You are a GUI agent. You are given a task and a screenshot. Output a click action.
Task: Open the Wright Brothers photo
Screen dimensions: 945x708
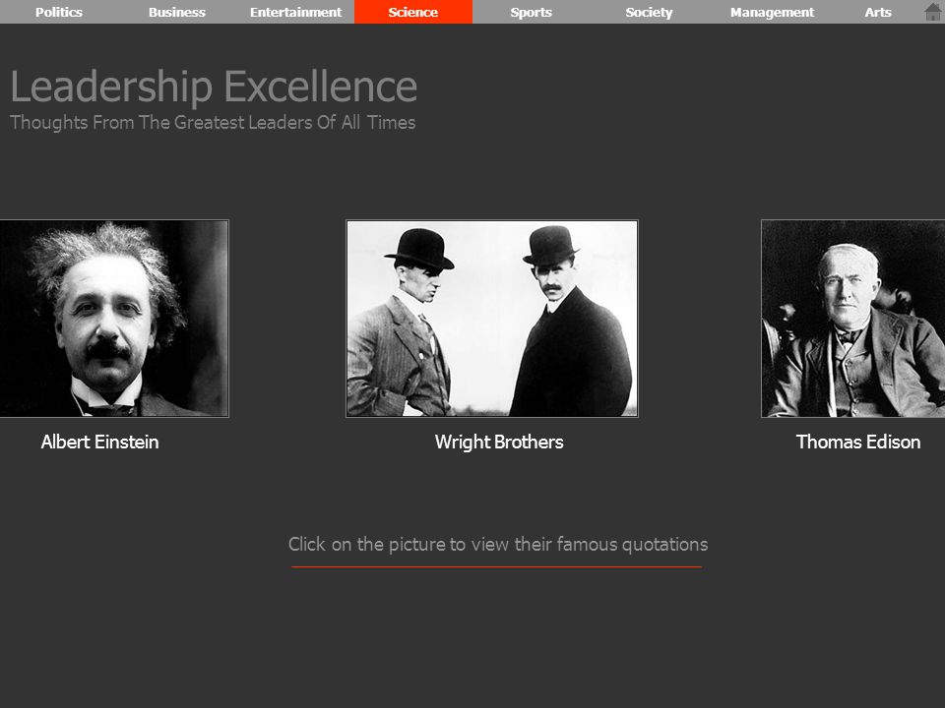click(x=492, y=319)
